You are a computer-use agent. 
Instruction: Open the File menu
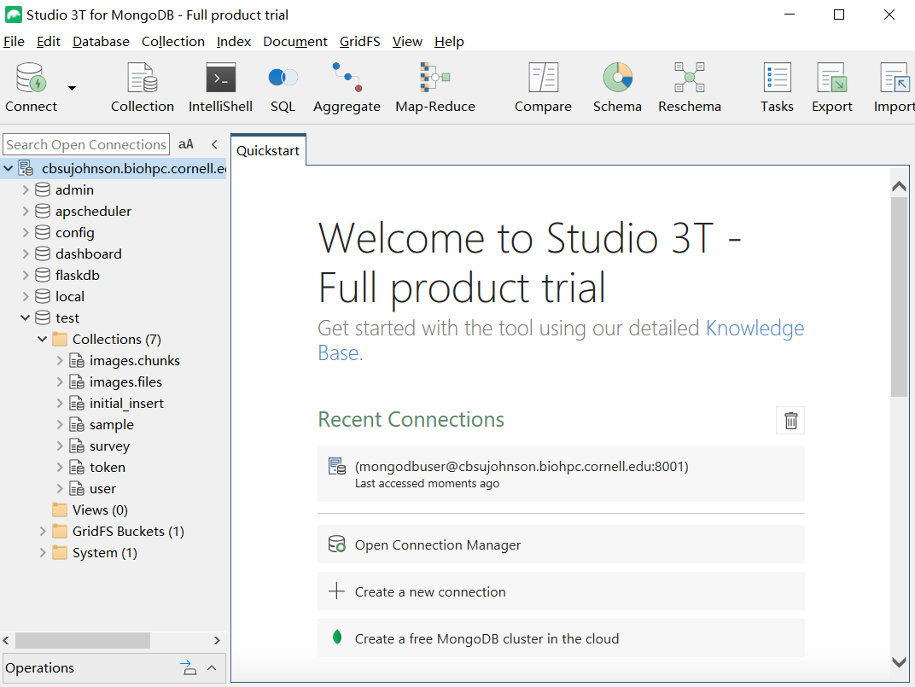(x=14, y=42)
